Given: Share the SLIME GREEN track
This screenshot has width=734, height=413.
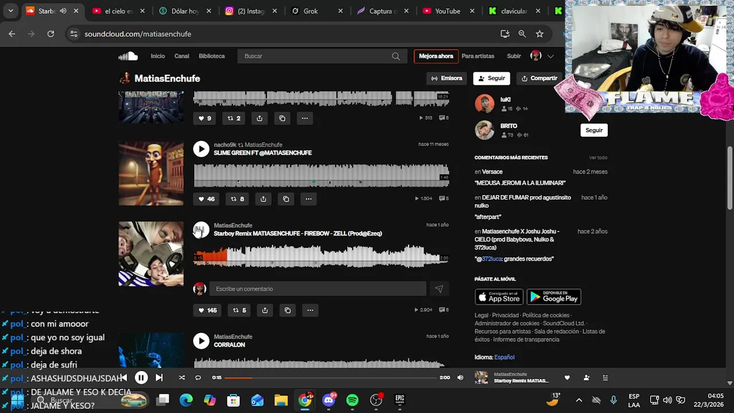Looking at the screenshot, I should click(263, 199).
